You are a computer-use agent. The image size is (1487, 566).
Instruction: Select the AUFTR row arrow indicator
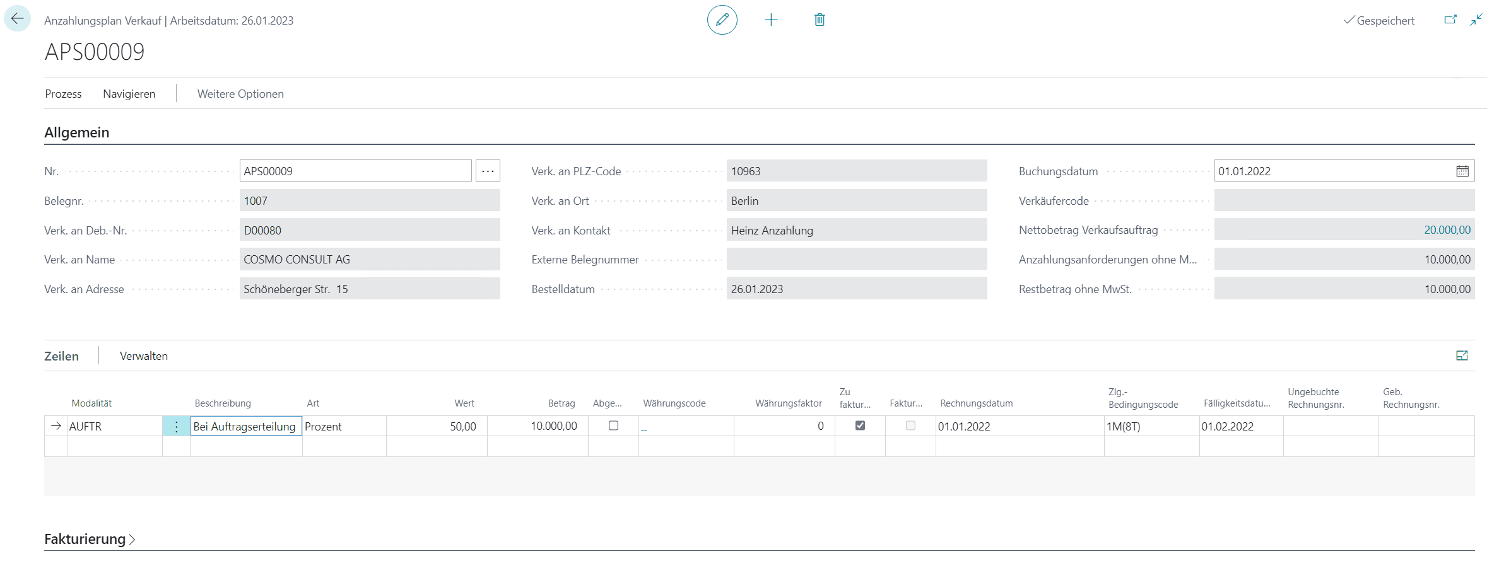point(56,426)
